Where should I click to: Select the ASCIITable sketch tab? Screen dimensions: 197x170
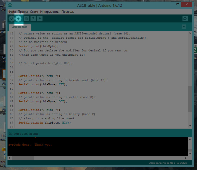click(20, 27)
